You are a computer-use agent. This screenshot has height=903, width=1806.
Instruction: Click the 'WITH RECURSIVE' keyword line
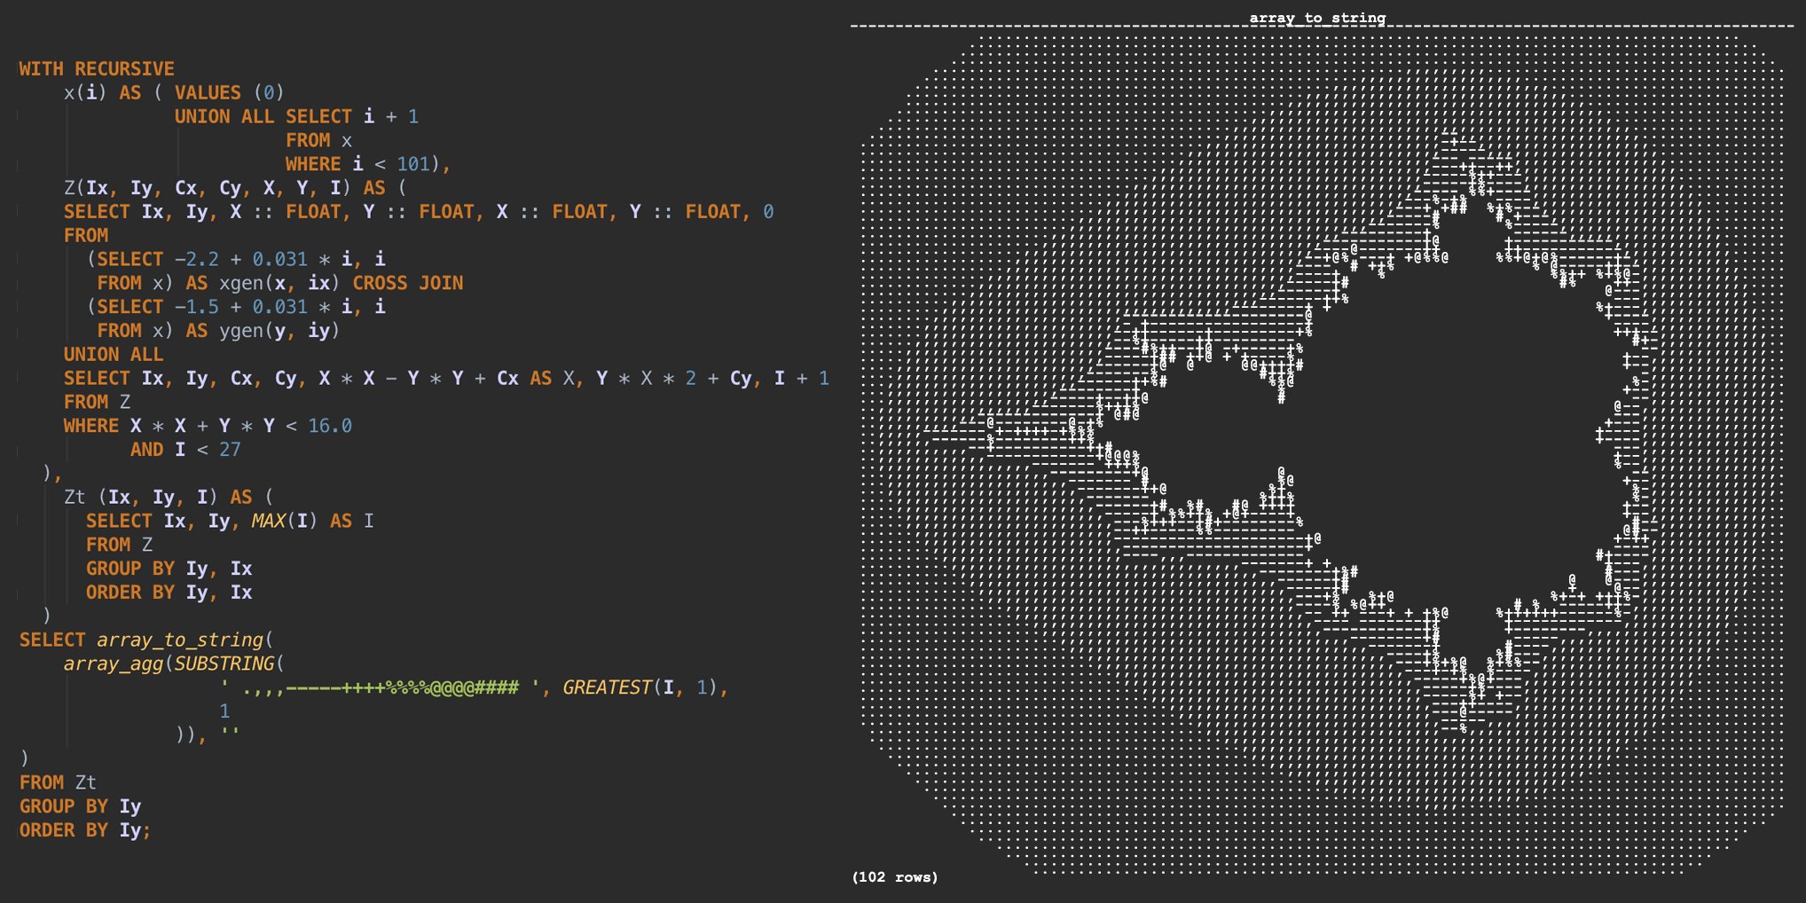97,69
